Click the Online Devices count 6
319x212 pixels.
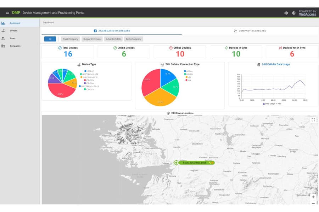coord(124,54)
